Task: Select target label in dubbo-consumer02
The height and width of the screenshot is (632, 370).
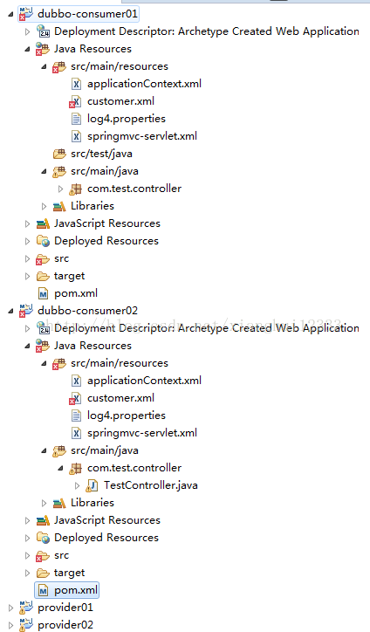Action: tap(69, 574)
